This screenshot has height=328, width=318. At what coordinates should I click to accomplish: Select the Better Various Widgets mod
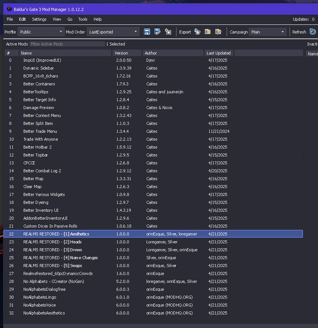pyautogui.click(x=153, y=194)
